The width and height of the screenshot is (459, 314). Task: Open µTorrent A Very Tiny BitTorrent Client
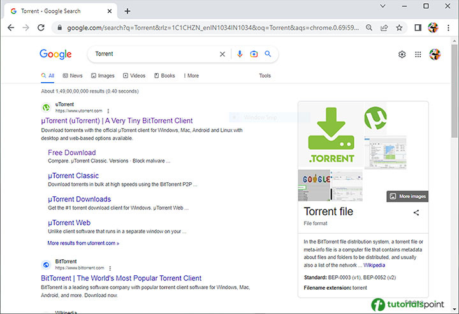click(117, 121)
